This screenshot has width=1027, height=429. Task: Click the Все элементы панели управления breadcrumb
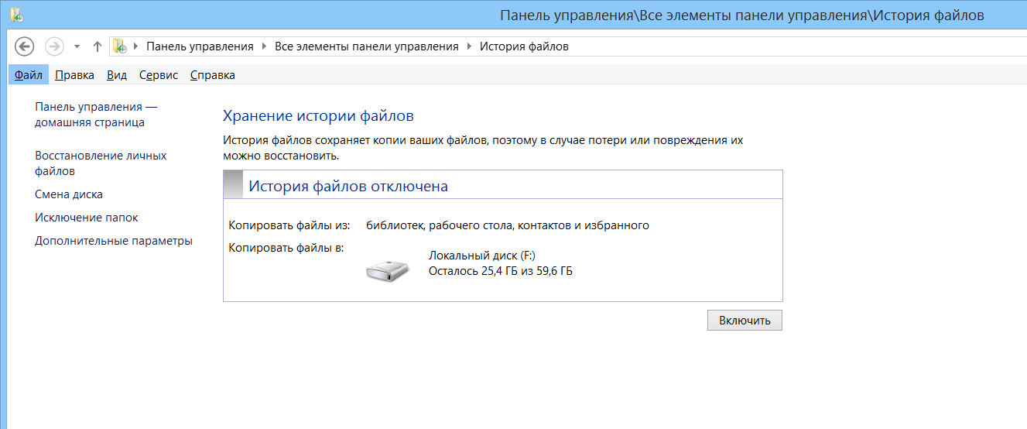point(367,46)
